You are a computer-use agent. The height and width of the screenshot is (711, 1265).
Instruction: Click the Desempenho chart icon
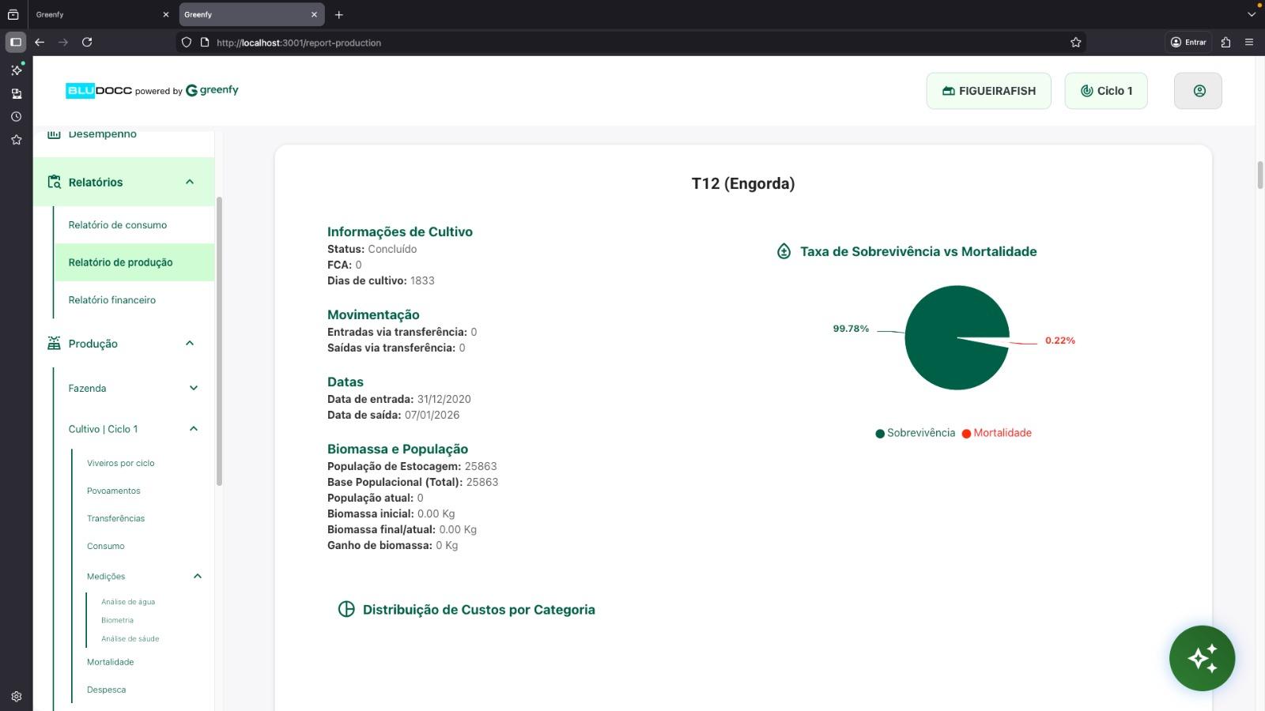pos(53,133)
